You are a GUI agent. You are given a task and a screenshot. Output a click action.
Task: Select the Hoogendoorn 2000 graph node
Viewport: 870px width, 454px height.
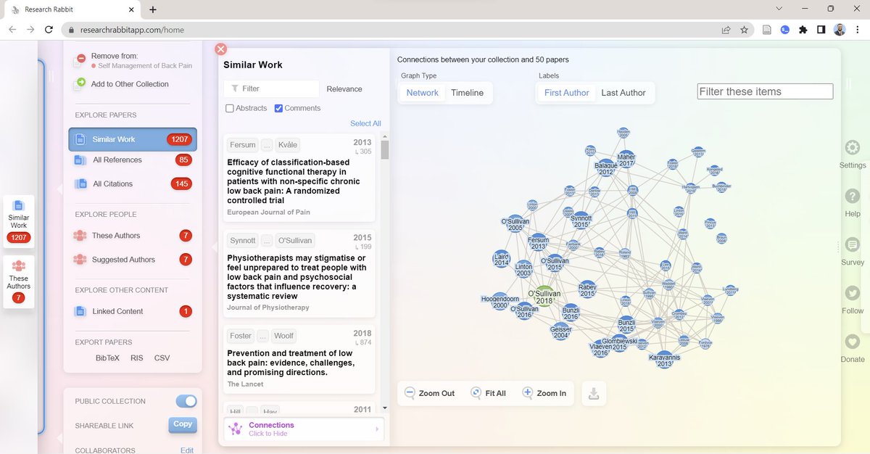tap(500, 301)
